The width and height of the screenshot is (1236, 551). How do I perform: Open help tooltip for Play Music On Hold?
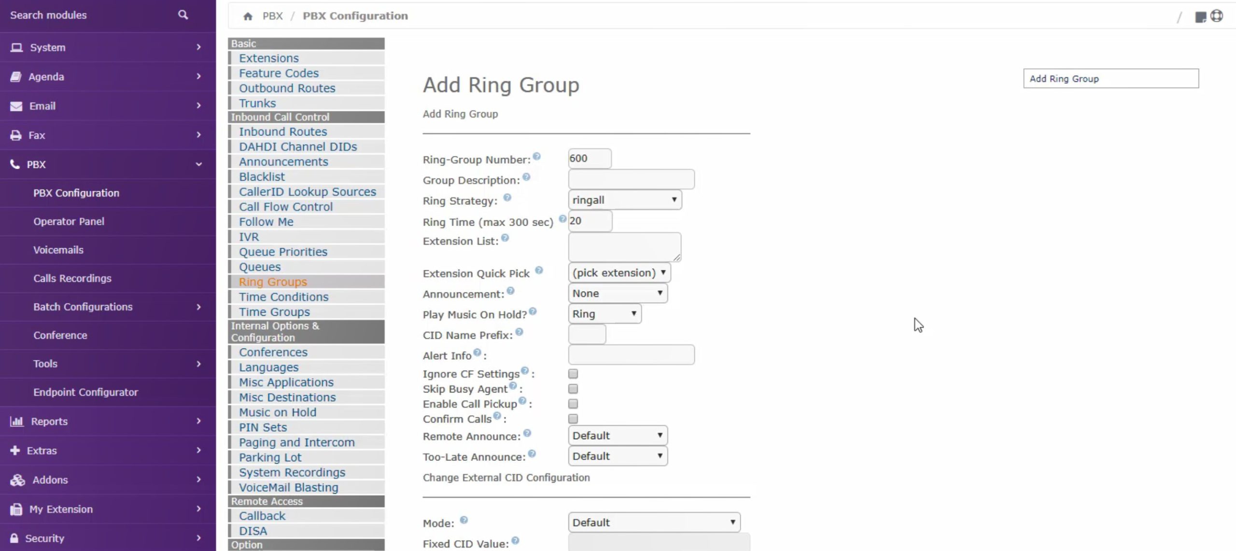pyautogui.click(x=533, y=311)
